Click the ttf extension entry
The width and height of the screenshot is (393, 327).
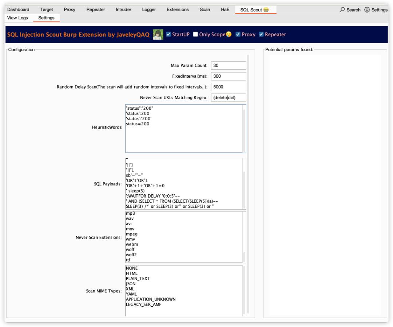(128, 260)
